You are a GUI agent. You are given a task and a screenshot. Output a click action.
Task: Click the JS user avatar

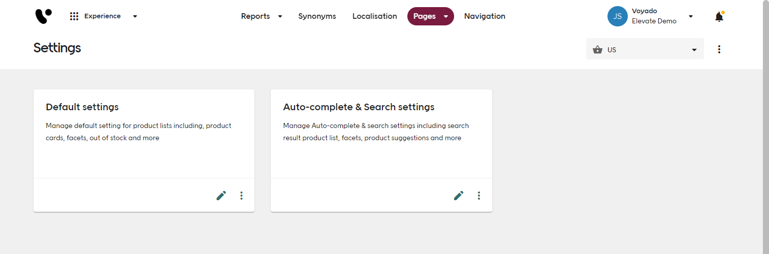617,16
